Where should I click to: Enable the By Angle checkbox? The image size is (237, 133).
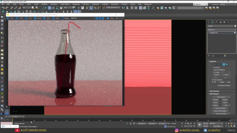[213, 72]
